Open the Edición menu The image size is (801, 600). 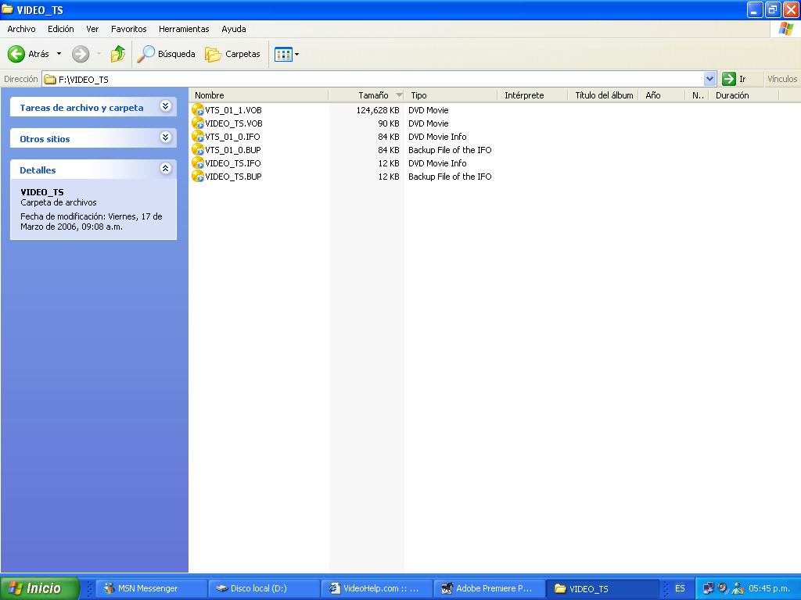pyautogui.click(x=61, y=29)
